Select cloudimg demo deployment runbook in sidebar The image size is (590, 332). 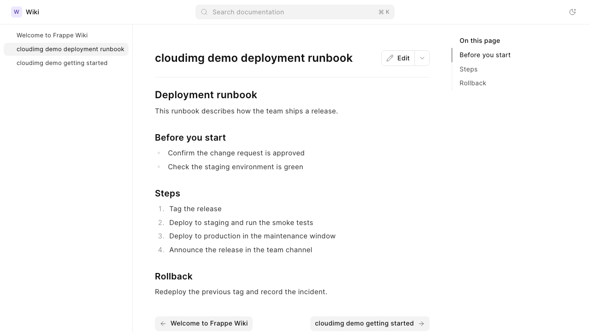(66, 49)
